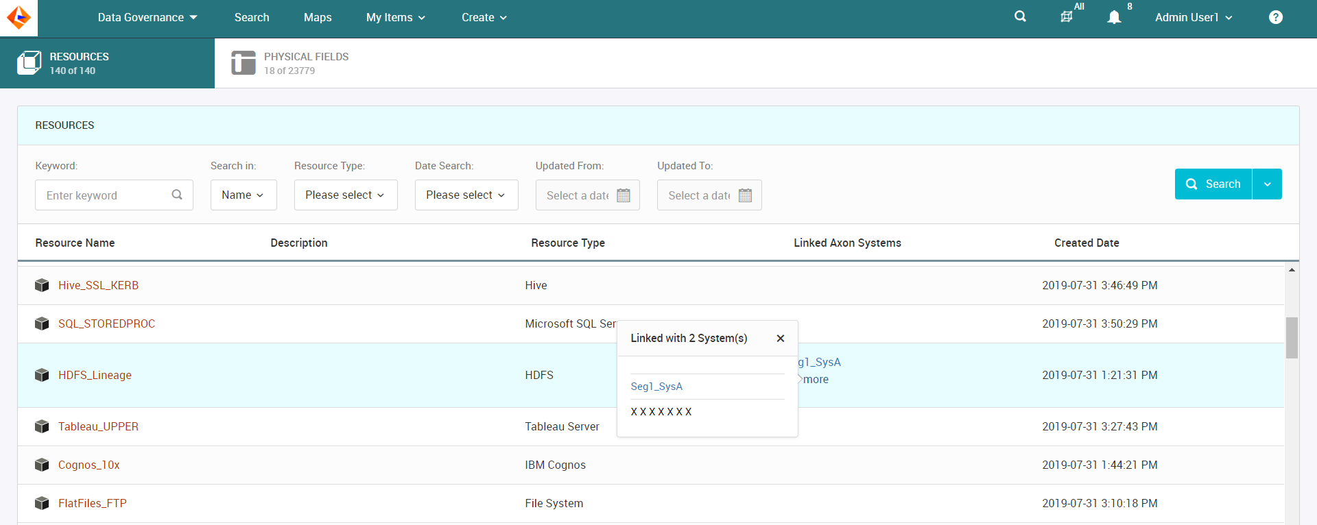
Task: Open the Updated From calendar icon
Action: pos(624,195)
